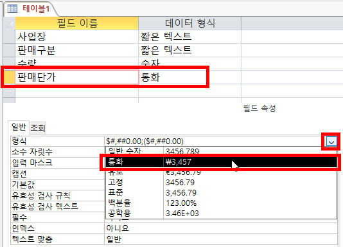The width and height of the screenshot is (343, 247).
Task: Select the 사업장 field name cell
Action: [x=77, y=37]
